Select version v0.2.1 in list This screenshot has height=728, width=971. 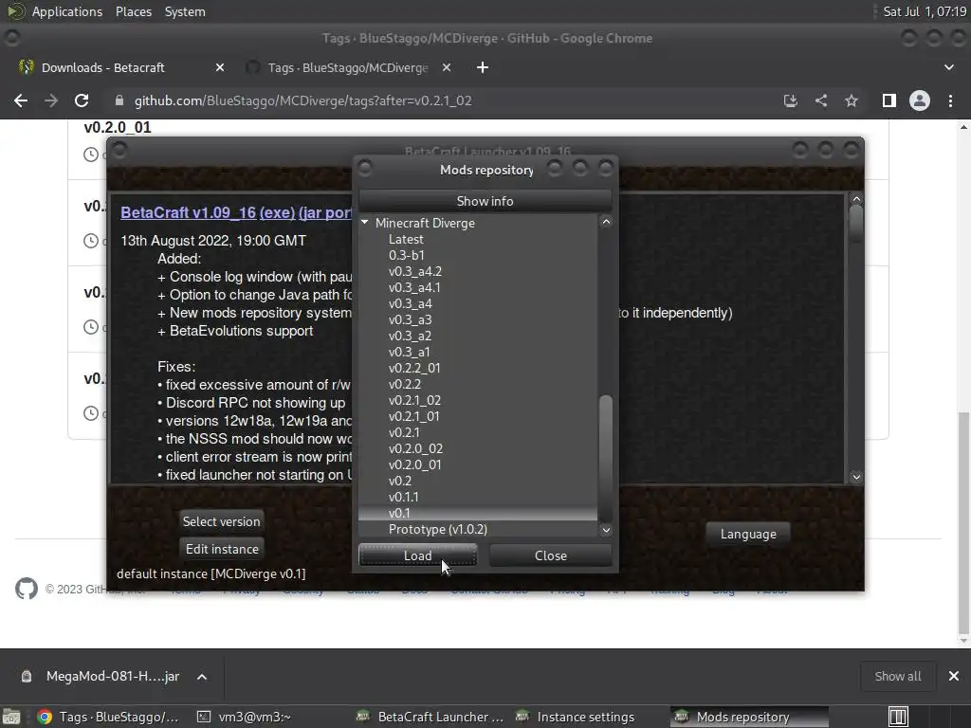[404, 432]
